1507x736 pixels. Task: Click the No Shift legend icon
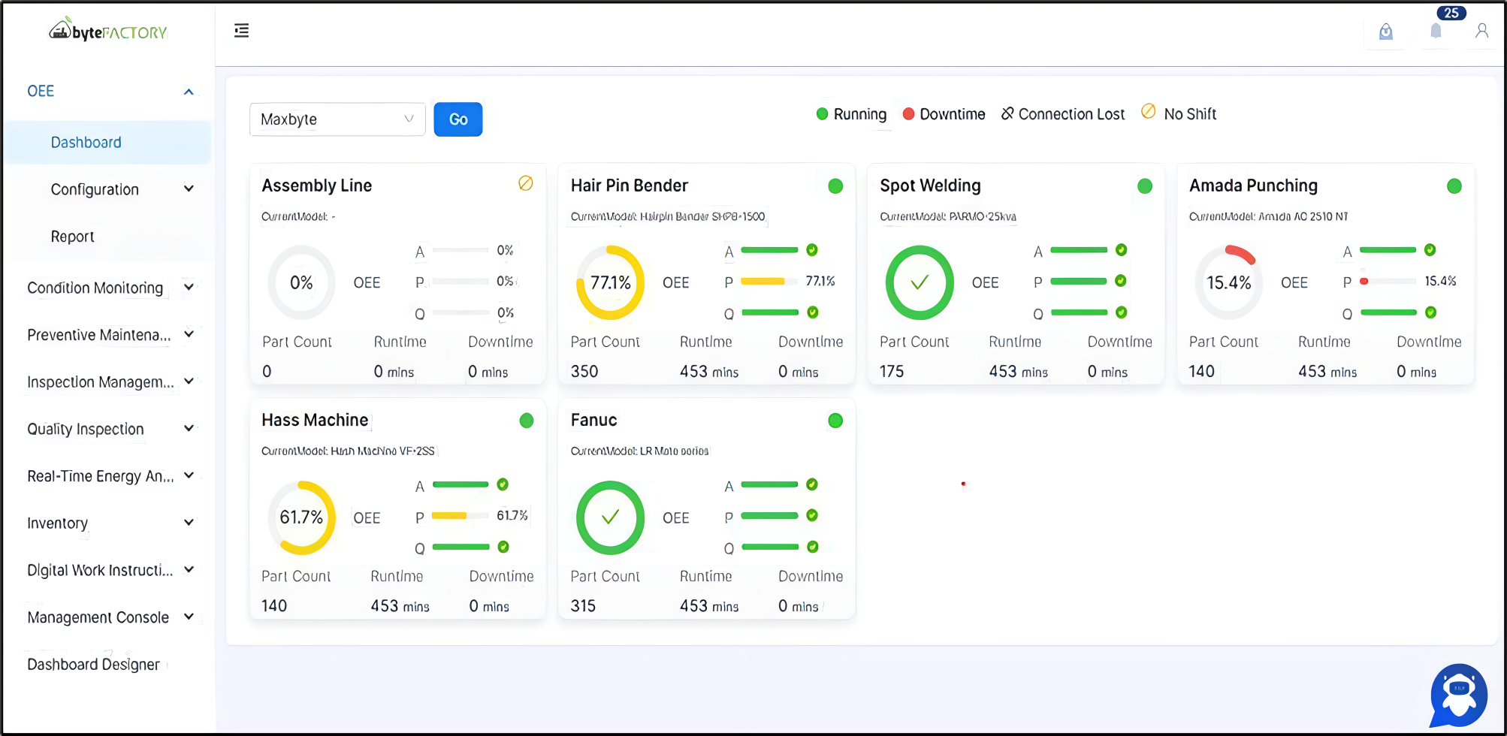1148,111
